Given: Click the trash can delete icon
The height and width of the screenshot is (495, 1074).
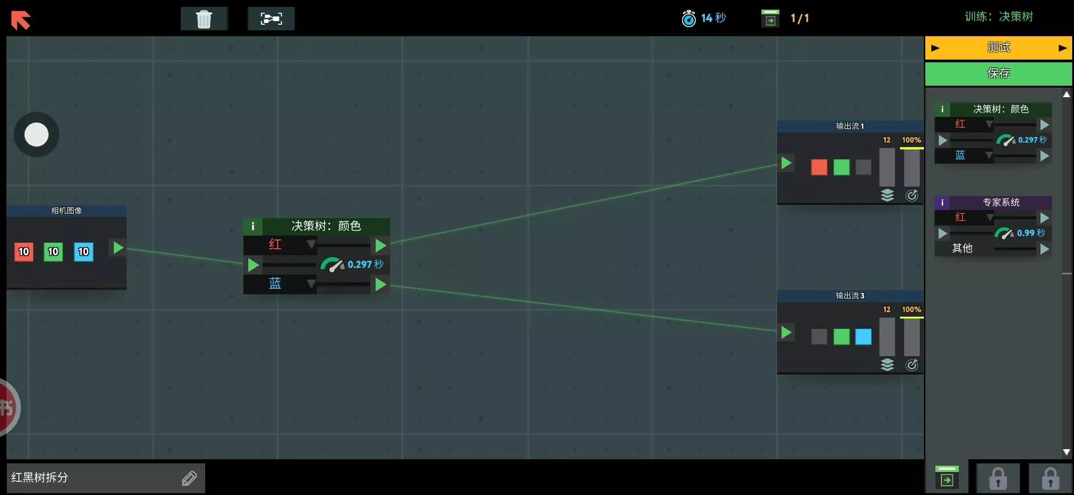Looking at the screenshot, I should pyautogui.click(x=204, y=19).
